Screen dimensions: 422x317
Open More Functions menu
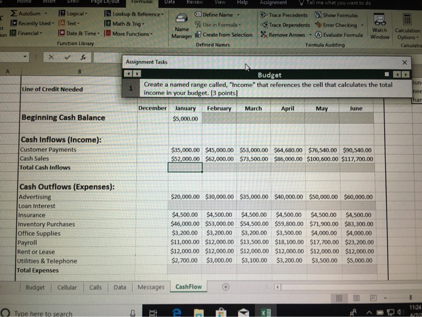point(128,34)
